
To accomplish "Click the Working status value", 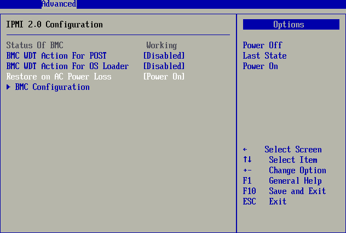I will [162, 46].
